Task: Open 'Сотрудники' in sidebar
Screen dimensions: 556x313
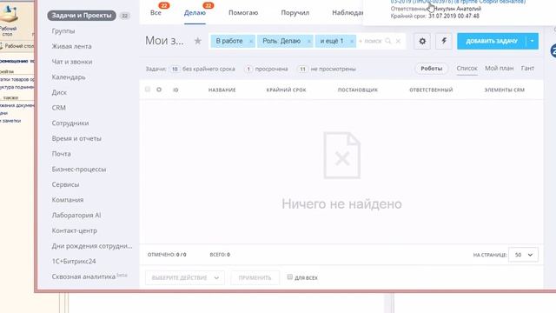Action: (70, 123)
